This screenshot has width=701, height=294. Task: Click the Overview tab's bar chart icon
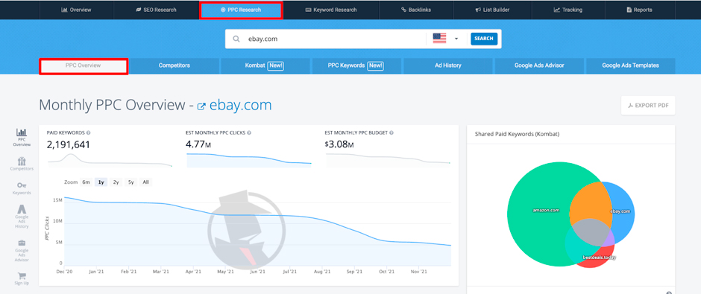pyautogui.click(x=64, y=10)
